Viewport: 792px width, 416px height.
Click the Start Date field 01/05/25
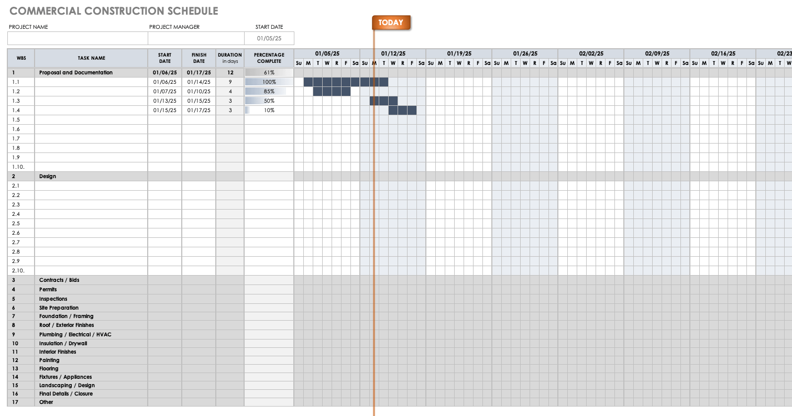269,38
